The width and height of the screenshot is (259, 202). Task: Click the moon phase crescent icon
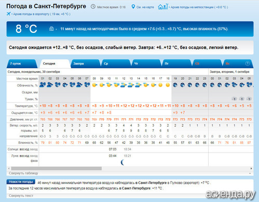(122, 162)
